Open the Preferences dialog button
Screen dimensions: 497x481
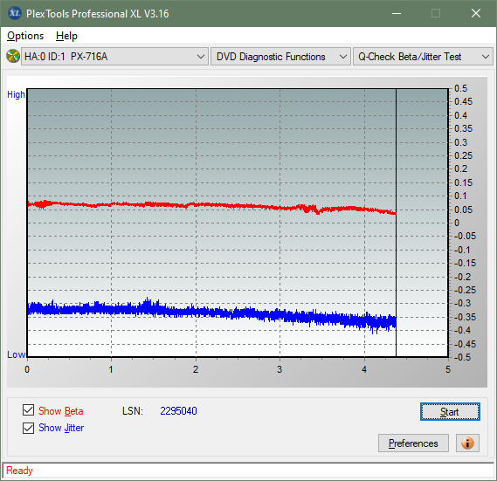click(413, 443)
